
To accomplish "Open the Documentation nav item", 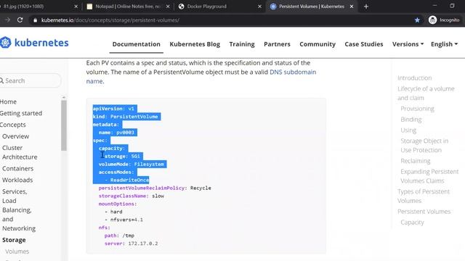I will click(x=136, y=44).
